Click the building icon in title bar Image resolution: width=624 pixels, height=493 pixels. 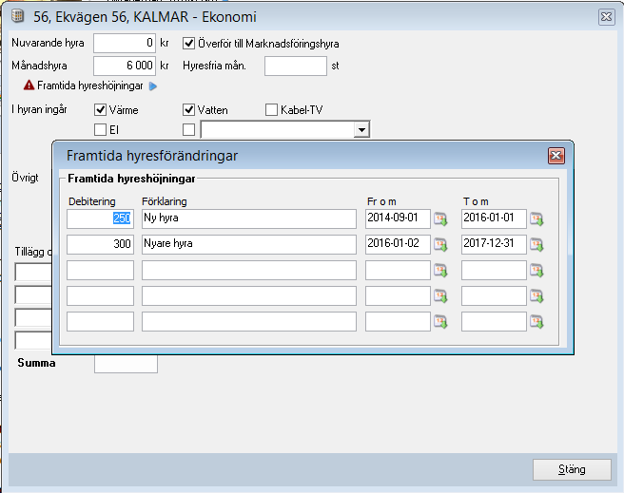17,16
